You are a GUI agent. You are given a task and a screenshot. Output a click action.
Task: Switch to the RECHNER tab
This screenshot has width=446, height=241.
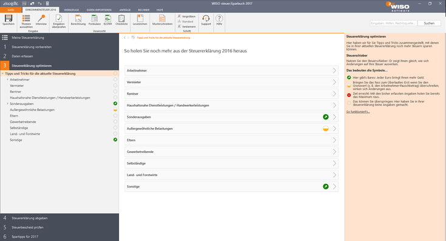click(x=143, y=10)
